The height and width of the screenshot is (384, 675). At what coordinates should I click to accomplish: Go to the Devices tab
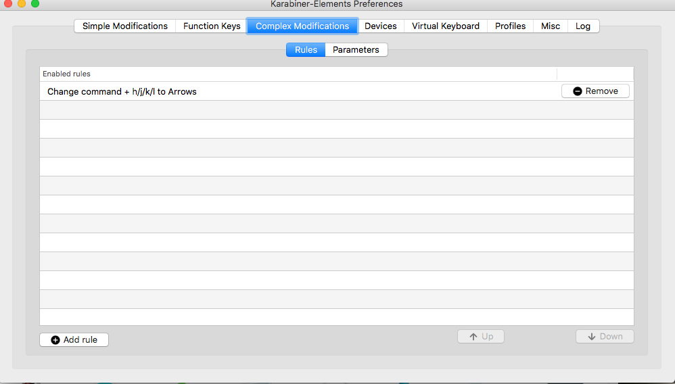(x=380, y=26)
